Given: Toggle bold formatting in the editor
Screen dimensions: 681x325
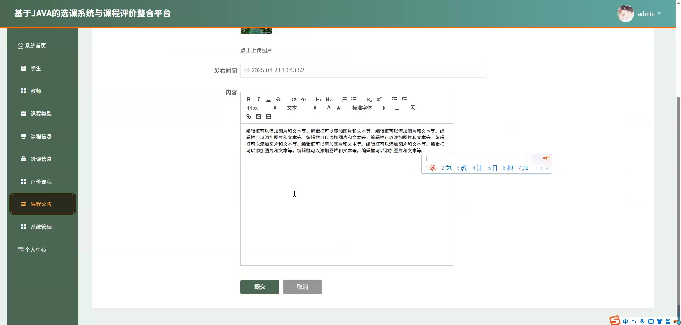Looking at the screenshot, I should click(248, 99).
